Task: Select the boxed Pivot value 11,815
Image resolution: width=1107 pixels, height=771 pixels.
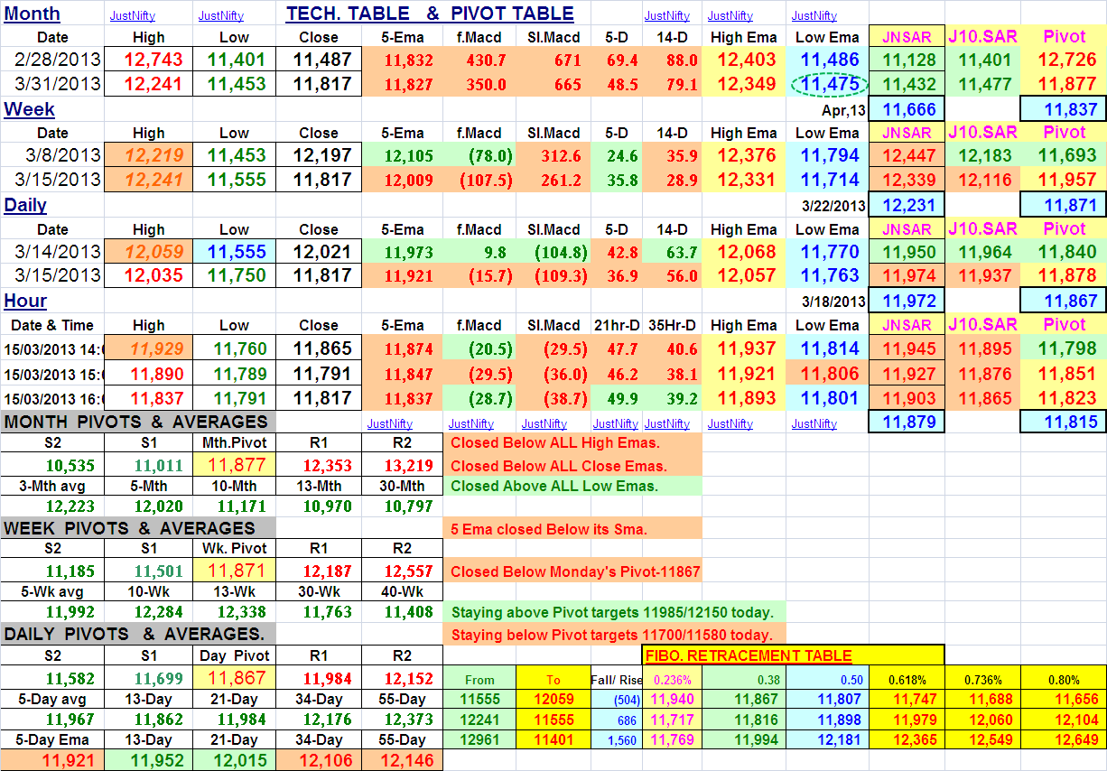Action: (x=1063, y=422)
